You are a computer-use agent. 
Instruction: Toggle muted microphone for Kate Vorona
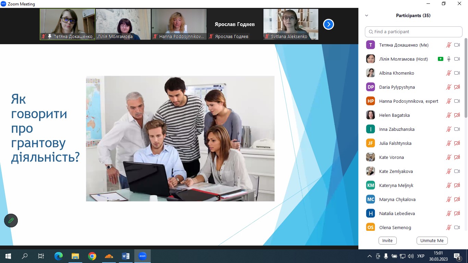click(449, 157)
